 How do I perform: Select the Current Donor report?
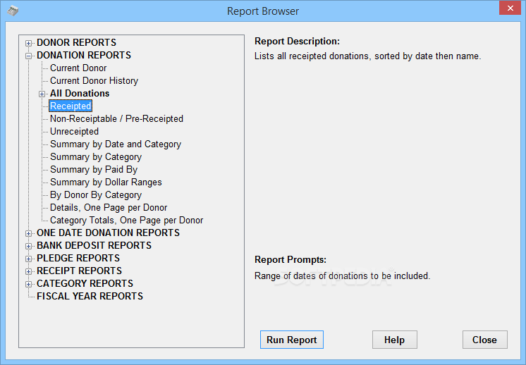pos(78,68)
